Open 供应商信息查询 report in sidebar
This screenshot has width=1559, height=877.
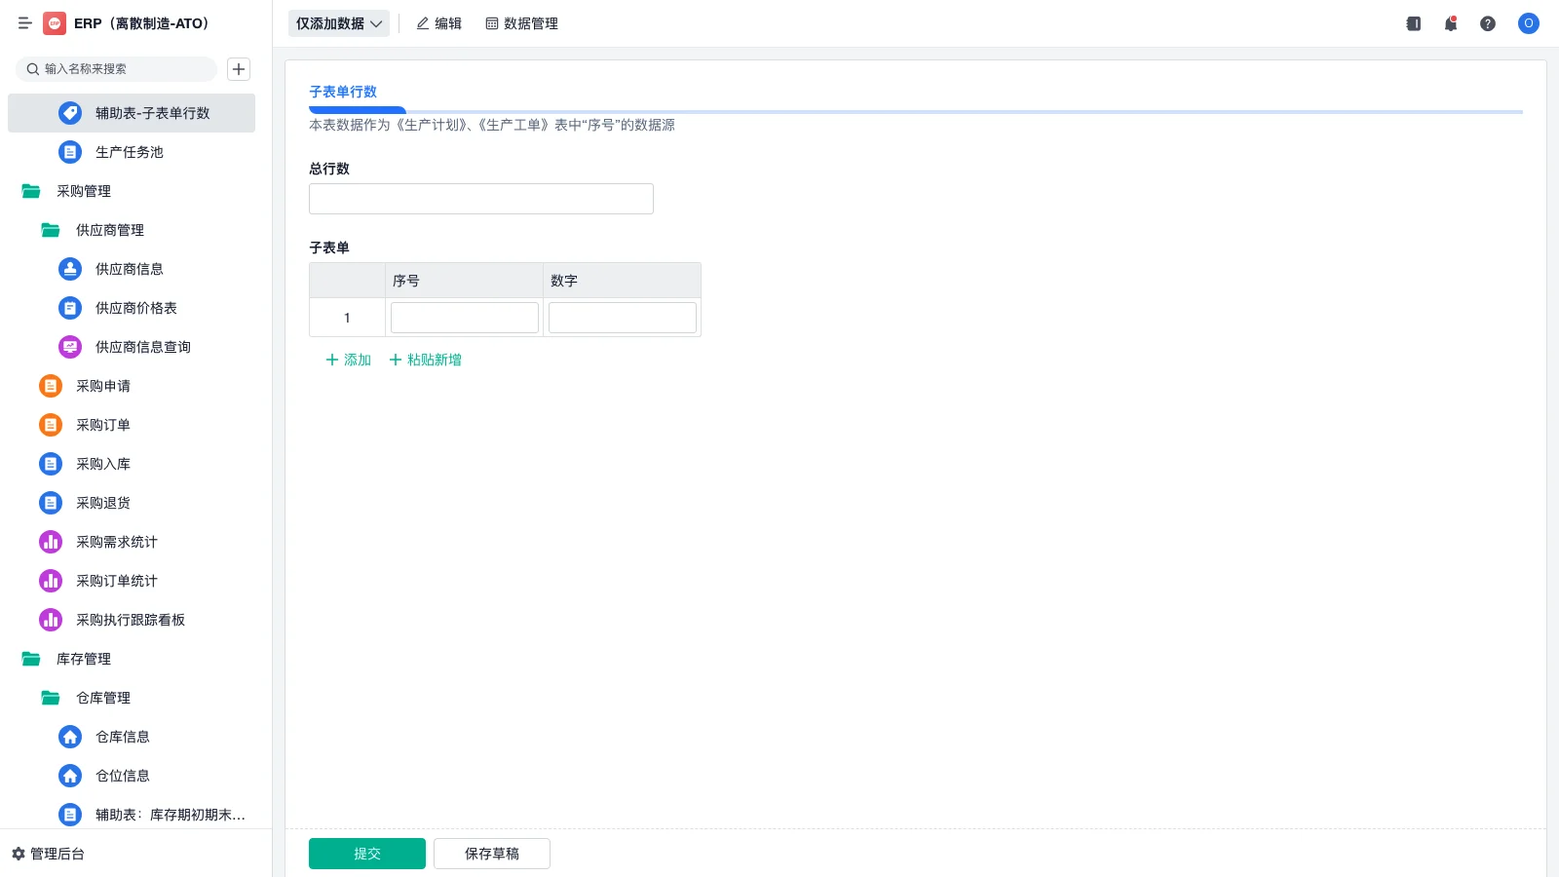pos(142,347)
